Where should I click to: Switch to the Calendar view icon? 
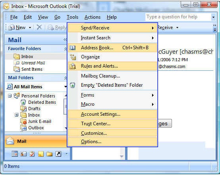[x=15, y=154]
